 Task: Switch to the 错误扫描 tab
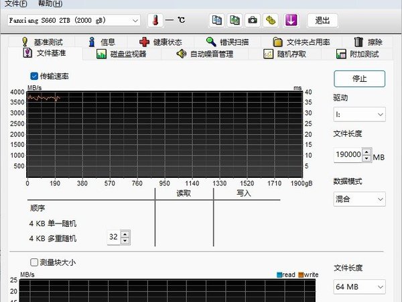click(227, 42)
